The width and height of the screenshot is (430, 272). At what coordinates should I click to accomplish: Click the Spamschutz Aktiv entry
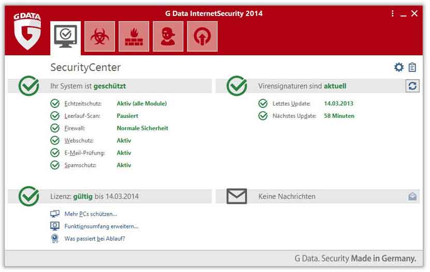124,165
